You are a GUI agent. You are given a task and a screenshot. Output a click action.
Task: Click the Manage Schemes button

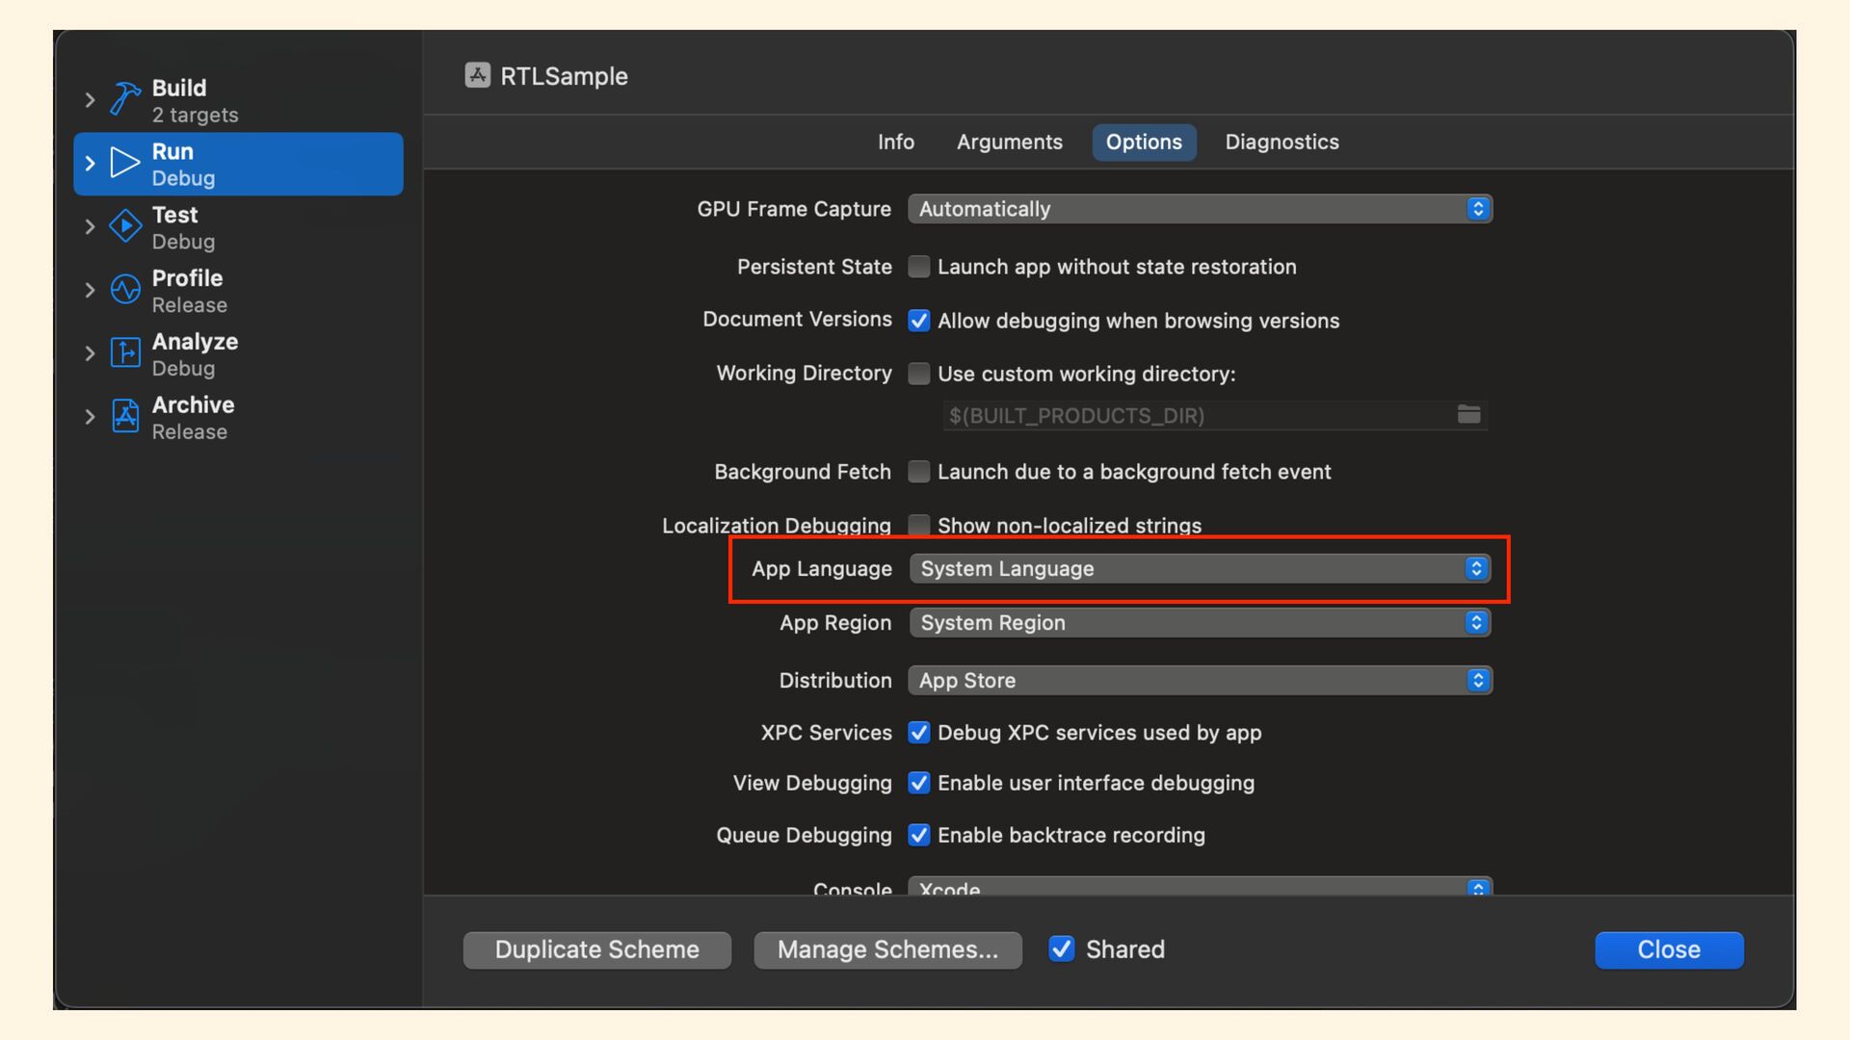pyautogui.click(x=887, y=949)
